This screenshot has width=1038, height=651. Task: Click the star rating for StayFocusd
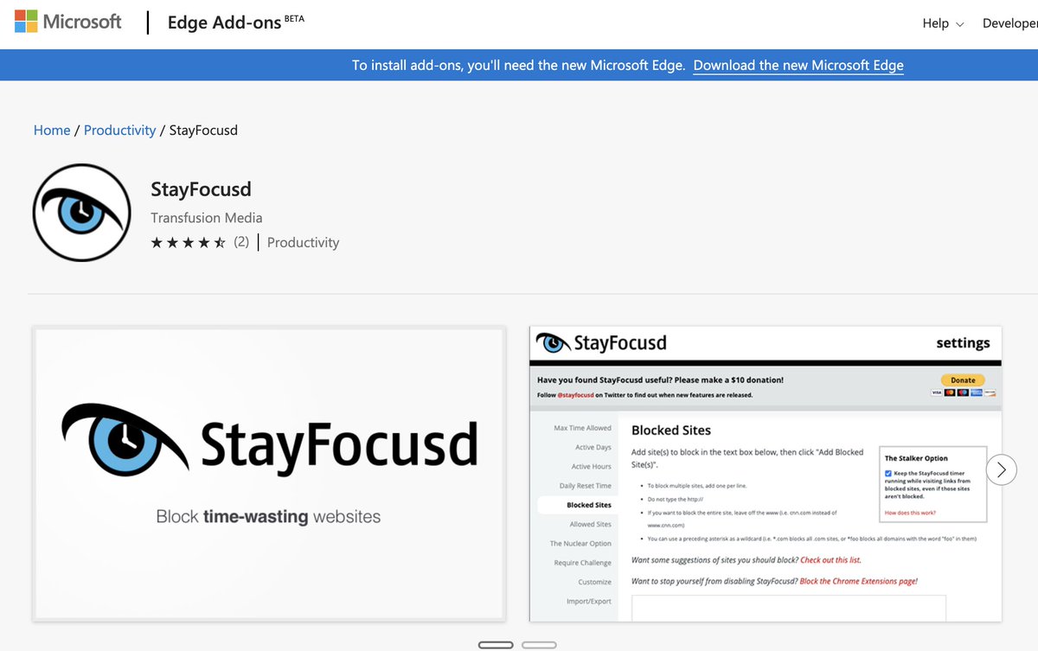click(x=188, y=243)
